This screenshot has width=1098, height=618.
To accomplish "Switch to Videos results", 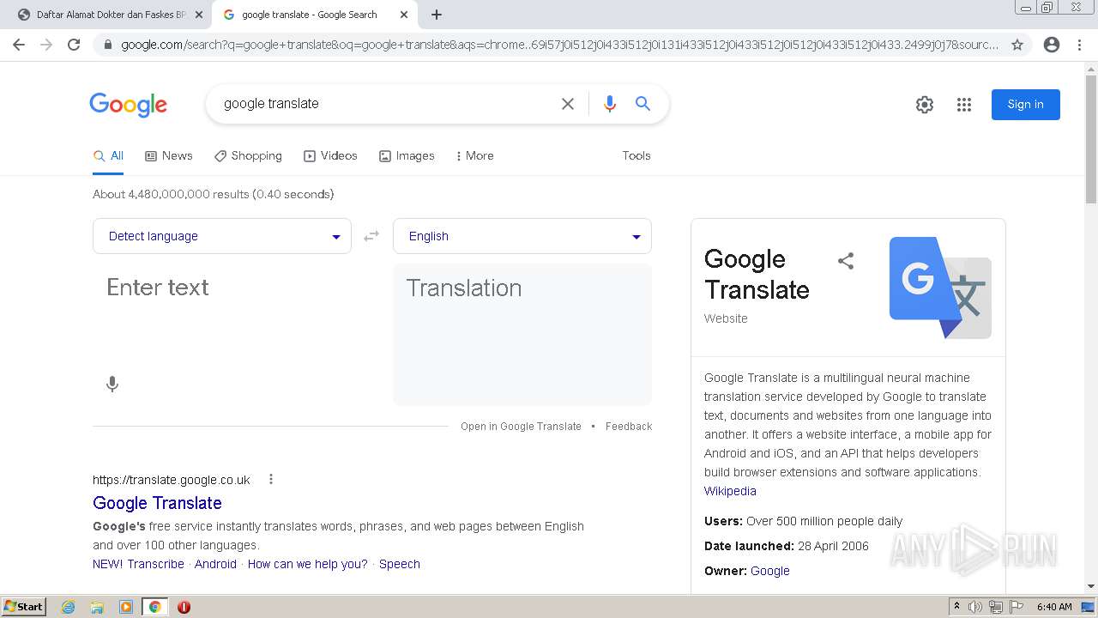I will point(330,155).
